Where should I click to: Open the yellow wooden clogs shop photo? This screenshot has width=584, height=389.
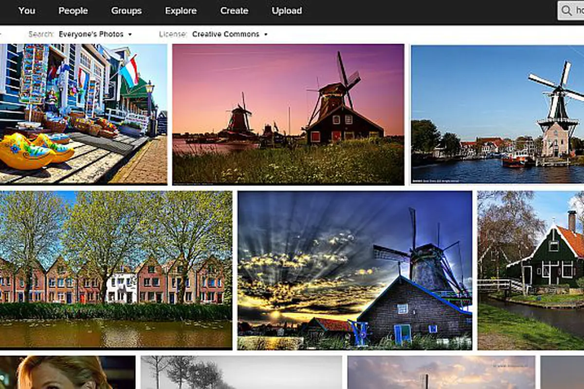[83, 114]
